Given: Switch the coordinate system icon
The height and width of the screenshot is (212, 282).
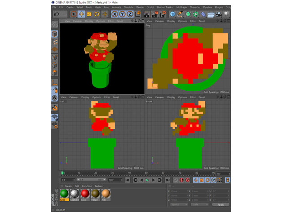Looking at the screenshot, I should [138, 14].
